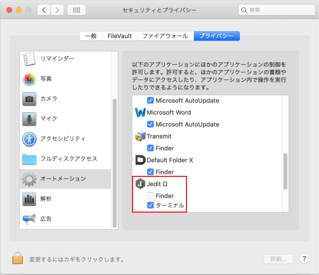The image size is (319, 275).
Task: Click the Jedit Ω row label
Action: 157,184
